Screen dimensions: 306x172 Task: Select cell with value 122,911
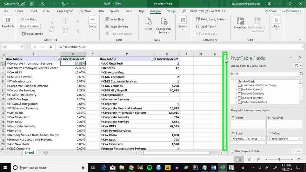pos(167,113)
